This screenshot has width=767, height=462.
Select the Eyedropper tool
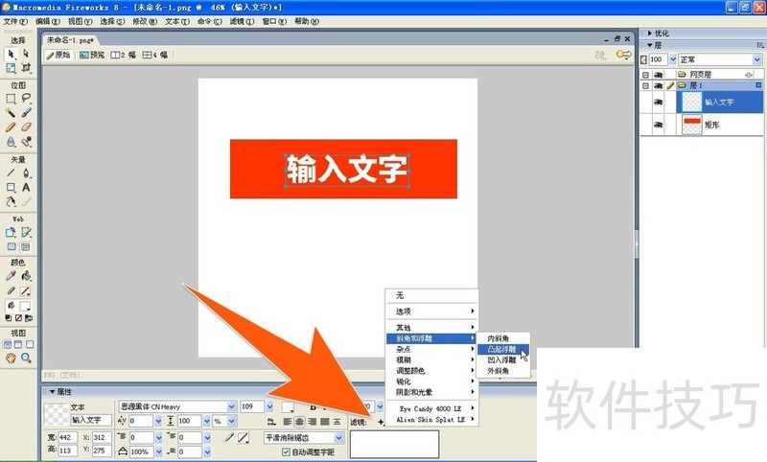[11, 276]
